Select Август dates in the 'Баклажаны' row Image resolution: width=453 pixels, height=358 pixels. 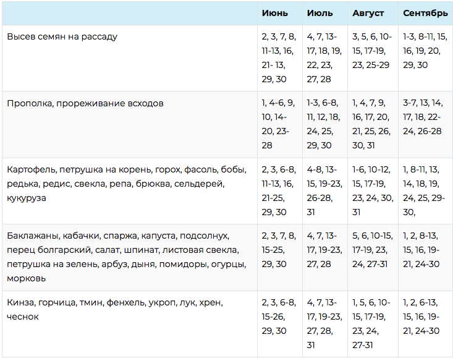tap(372, 250)
